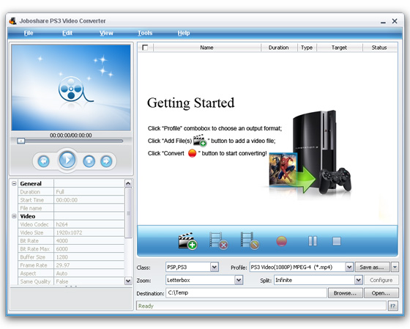Select the Video Codec row value h264
Screen dimensions: 410x329
point(89,224)
